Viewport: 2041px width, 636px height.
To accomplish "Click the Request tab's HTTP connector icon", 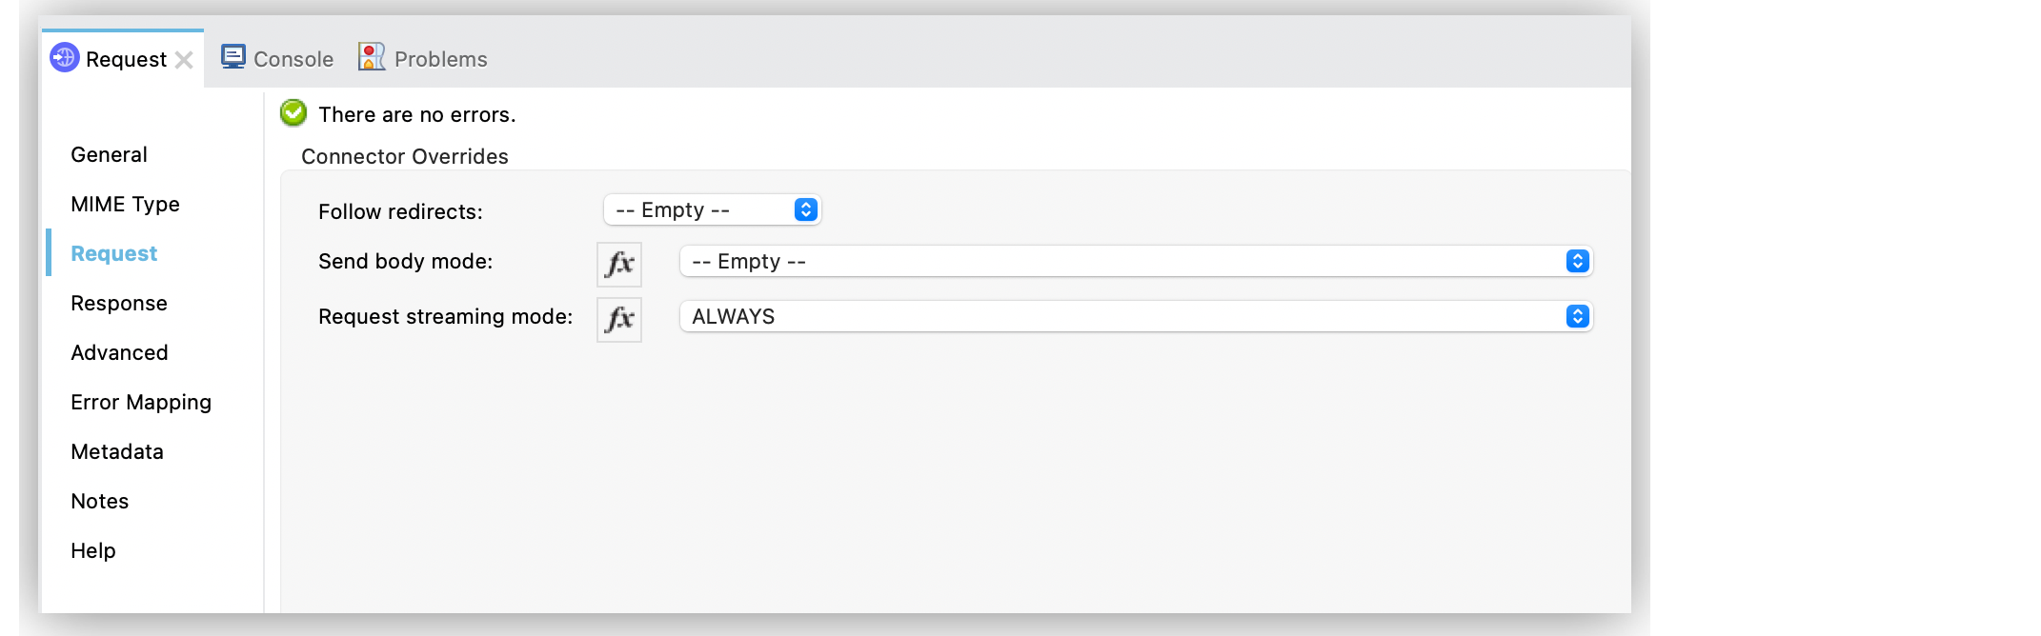I will click(x=63, y=58).
